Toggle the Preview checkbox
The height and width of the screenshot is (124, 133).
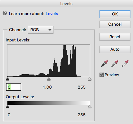[x=101, y=75]
